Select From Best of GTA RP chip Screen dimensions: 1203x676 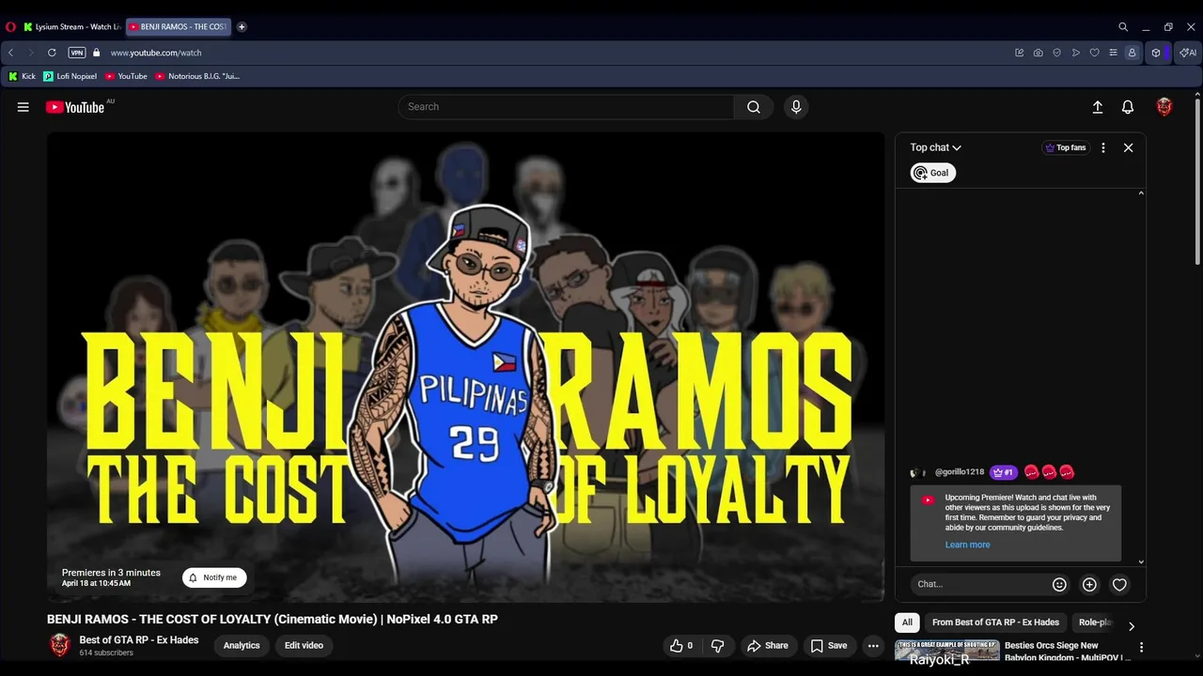[x=995, y=622]
